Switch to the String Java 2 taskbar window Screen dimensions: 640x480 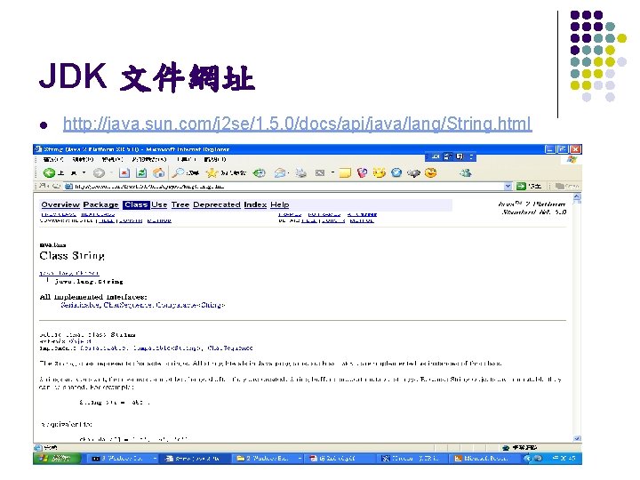point(195,459)
